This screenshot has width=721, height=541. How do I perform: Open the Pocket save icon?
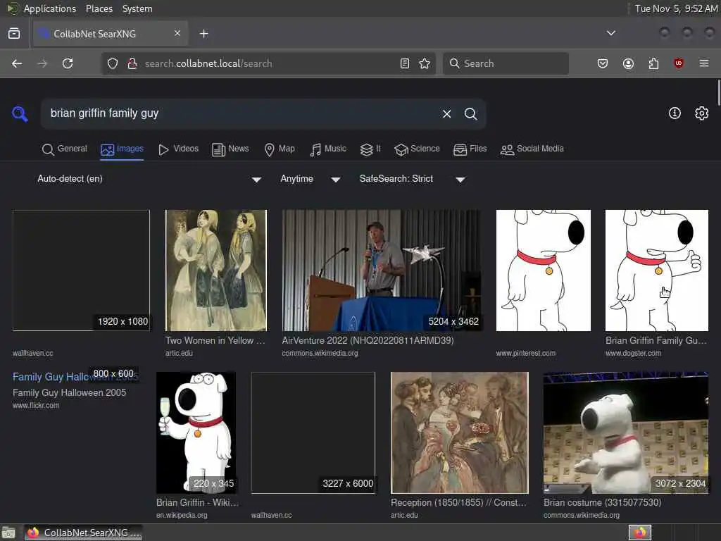tap(603, 63)
